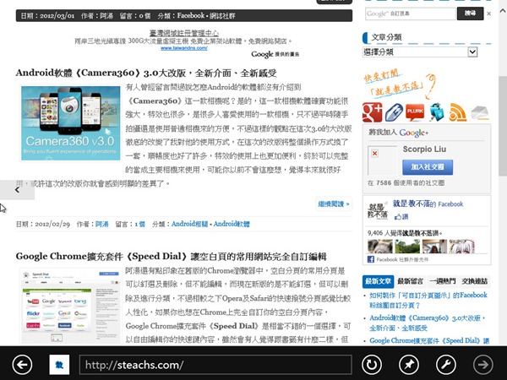This screenshot has height=380, width=507.
Task: Click the 搜尋 search button
Action: click(470, 14)
